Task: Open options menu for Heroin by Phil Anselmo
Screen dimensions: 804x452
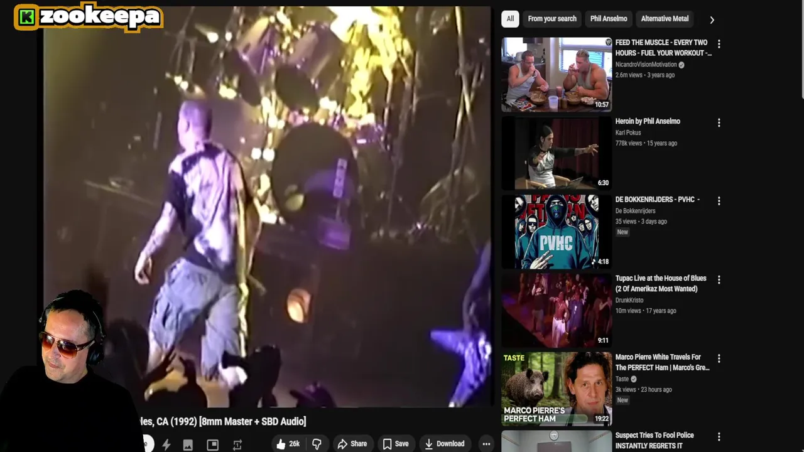Action: click(x=719, y=122)
